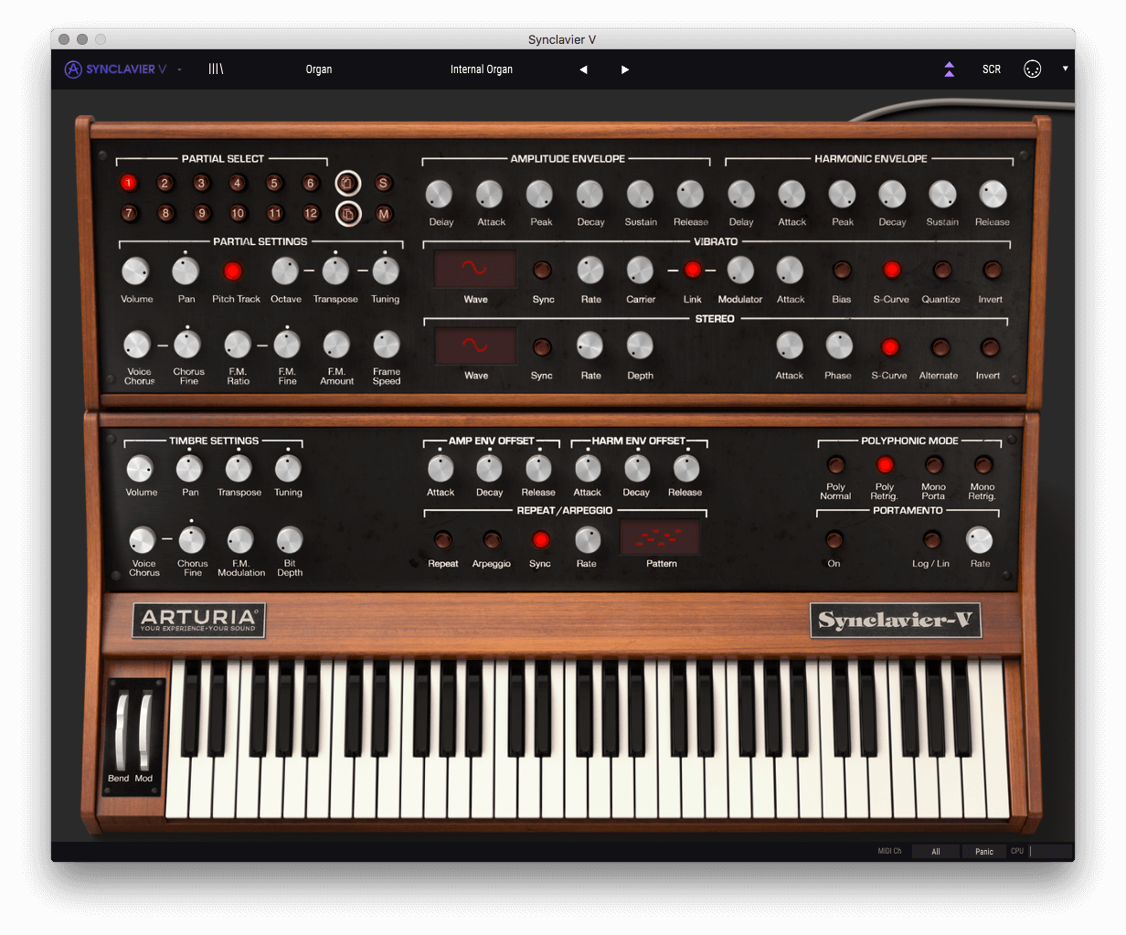1126x935 pixels.
Task: Toggle Repeat button
Action: coord(442,540)
